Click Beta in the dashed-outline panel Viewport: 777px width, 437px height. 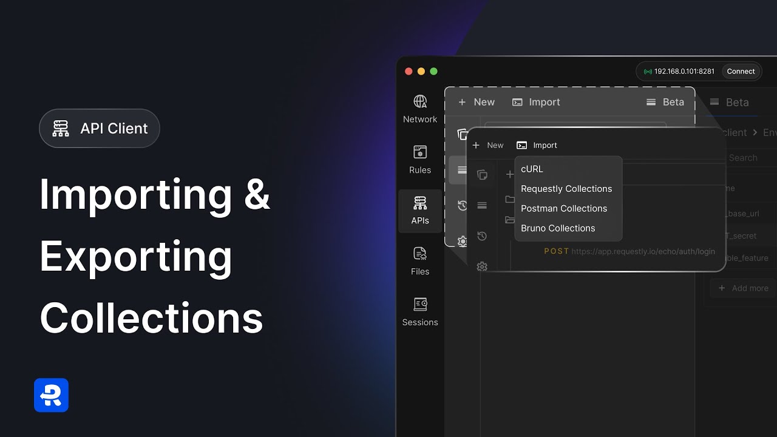coord(665,102)
